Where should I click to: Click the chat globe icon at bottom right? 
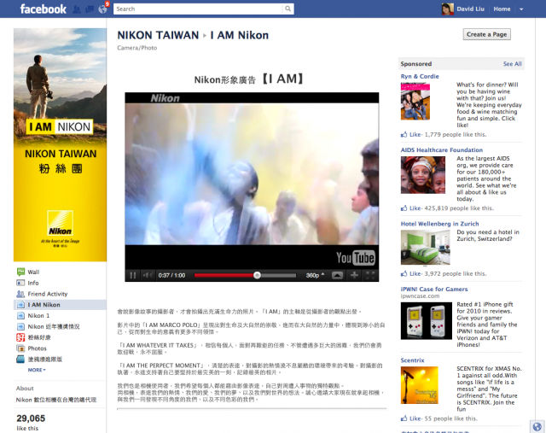(x=537, y=426)
